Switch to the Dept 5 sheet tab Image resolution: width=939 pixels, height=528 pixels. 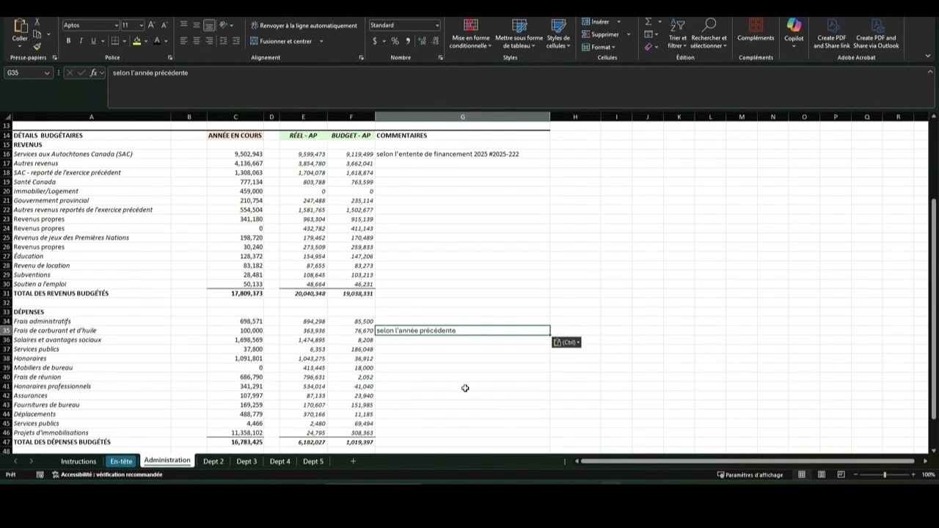(x=313, y=461)
